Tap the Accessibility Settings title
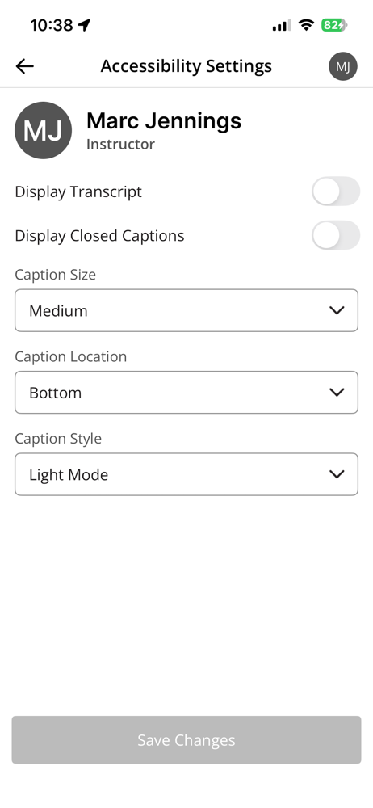Screen dimensions: 373x808 click(186, 66)
